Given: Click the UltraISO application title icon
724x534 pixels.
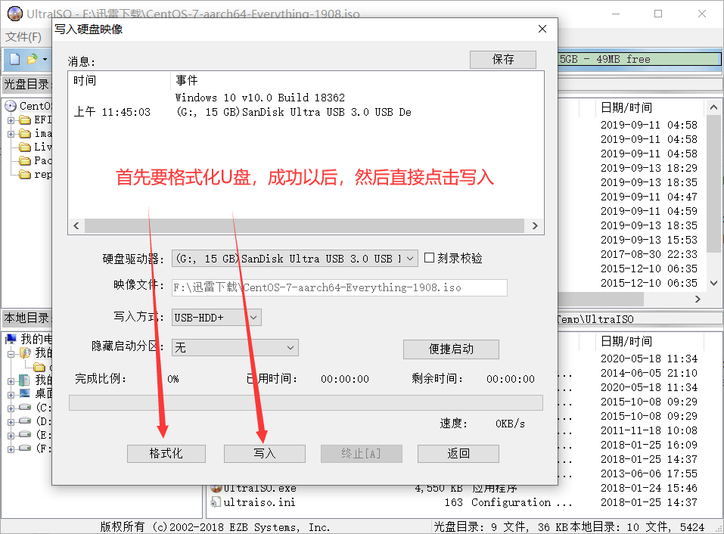Looking at the screenshot, I should click(x=15, y=14).
